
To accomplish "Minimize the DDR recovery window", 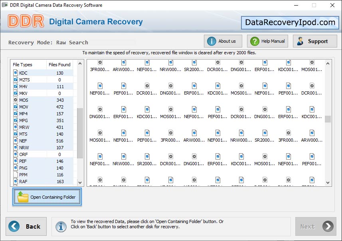I will 296,5.
